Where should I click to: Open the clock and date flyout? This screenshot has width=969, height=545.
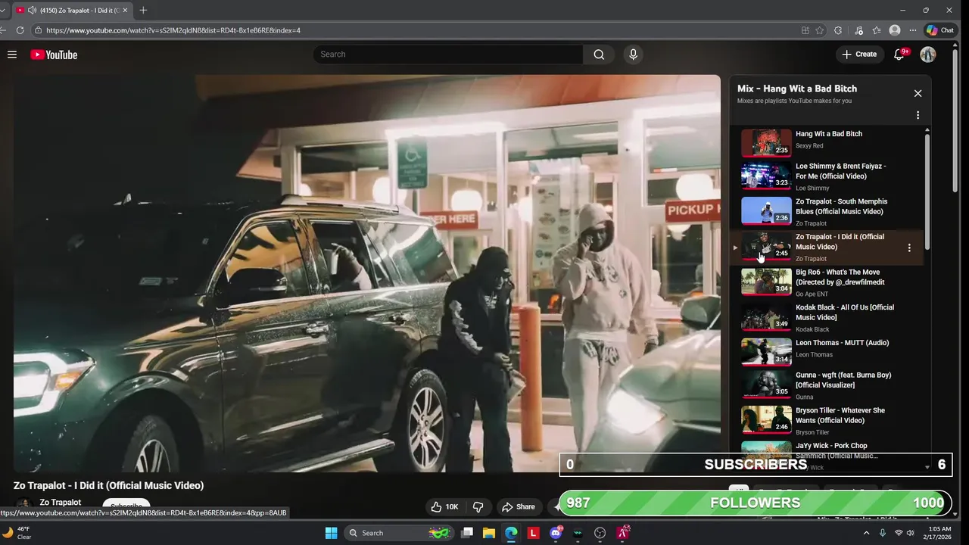(x=936, y=533)
